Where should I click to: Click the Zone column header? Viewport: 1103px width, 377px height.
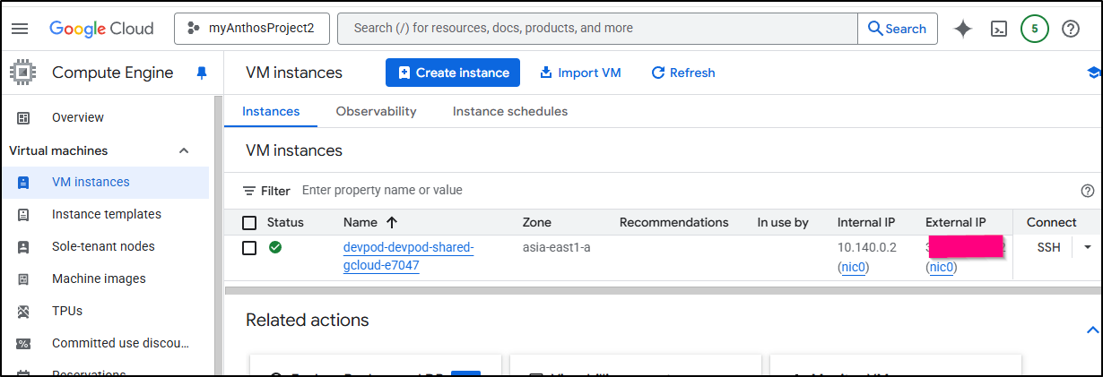click(x=537, y=222)
